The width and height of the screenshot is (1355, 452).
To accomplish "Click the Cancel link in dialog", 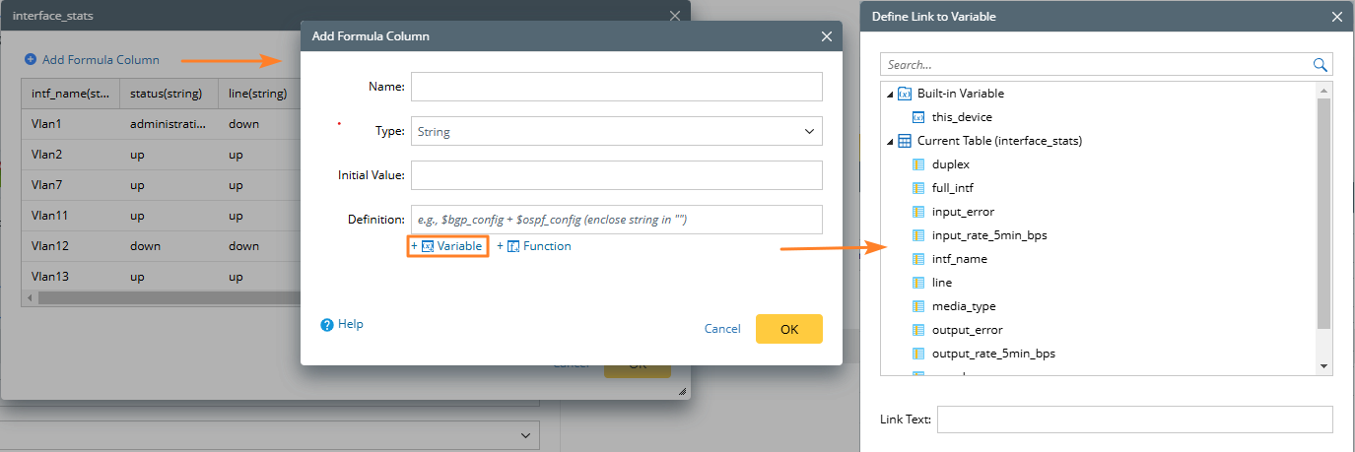I will (722, 329).
